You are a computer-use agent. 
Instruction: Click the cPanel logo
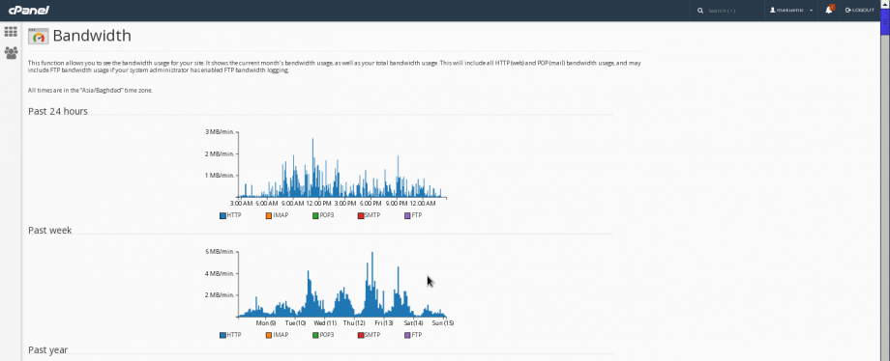29,11
